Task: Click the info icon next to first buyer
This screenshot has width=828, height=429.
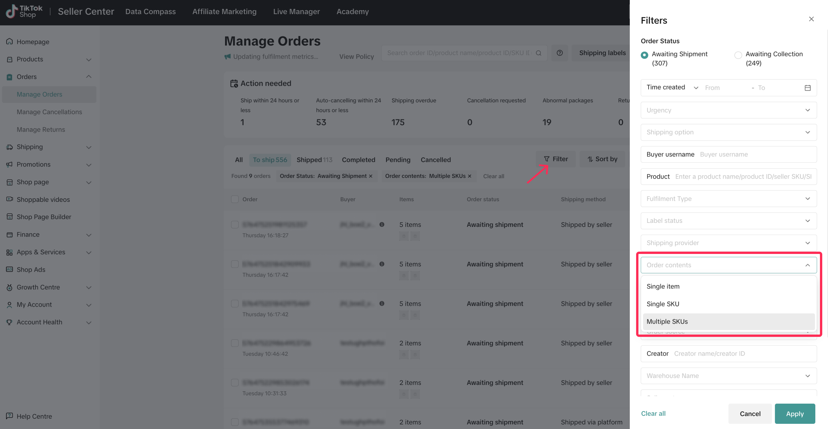Action: click(x=381, y=225)
